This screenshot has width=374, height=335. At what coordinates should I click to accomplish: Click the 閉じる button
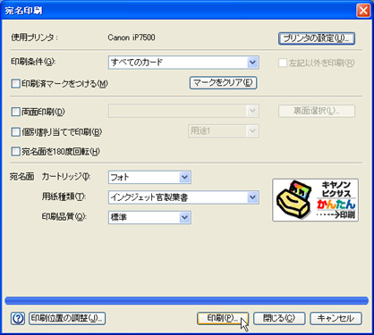(x=279, y=318)
